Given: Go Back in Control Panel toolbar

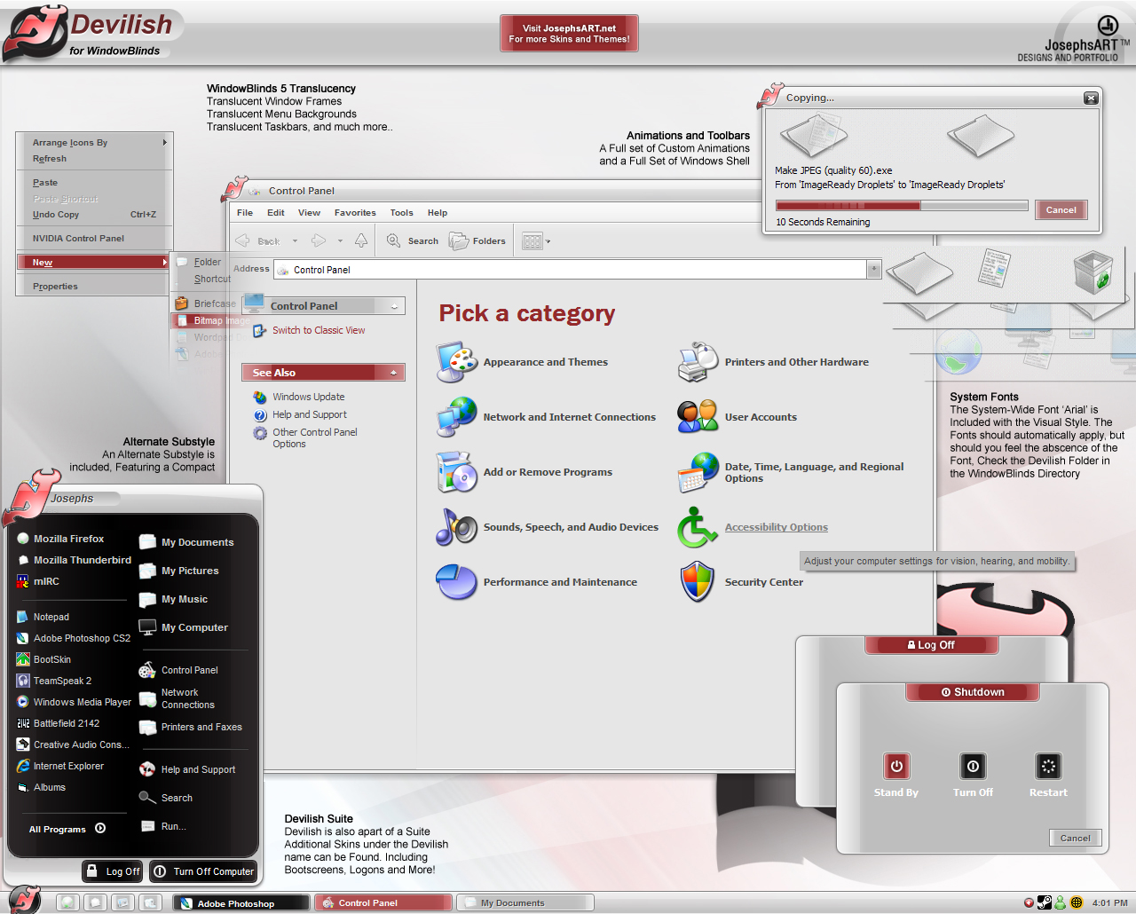Looking at the screenshot, I should coord(258,240).
